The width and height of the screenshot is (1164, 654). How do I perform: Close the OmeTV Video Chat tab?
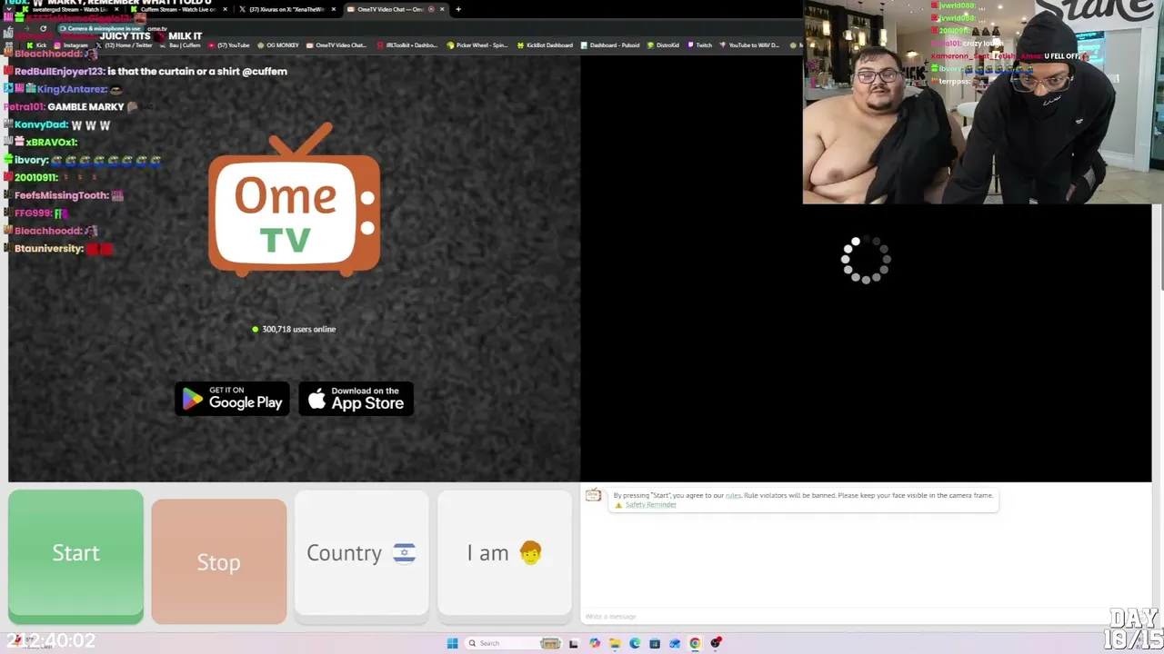pos(443,9)
